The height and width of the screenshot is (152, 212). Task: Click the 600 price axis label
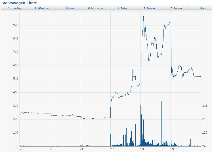[x=16, y=65]
